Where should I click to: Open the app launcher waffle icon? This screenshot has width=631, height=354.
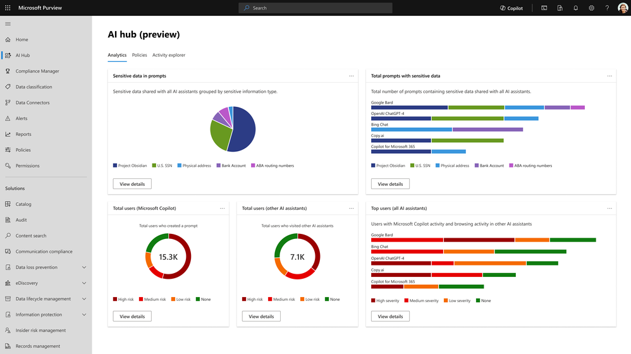[x=8, y=8]
